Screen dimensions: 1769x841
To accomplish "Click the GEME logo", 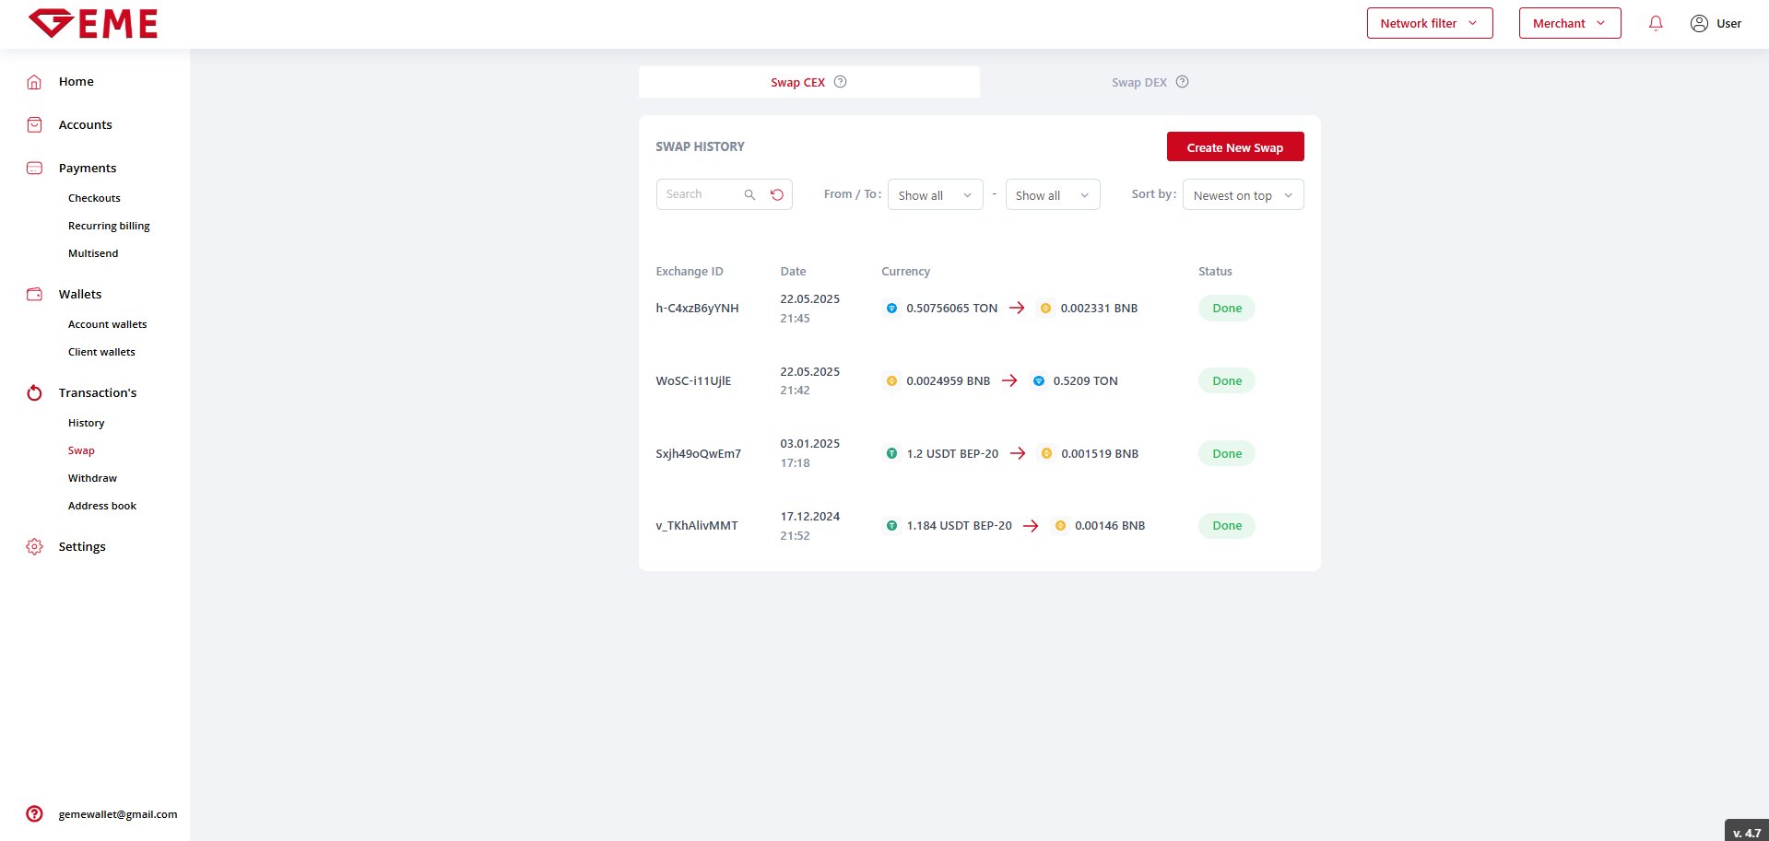I will click(93, 24).
